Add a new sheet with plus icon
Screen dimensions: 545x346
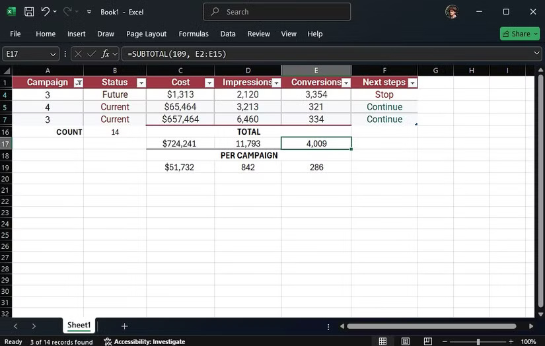(x=124, y=326)
